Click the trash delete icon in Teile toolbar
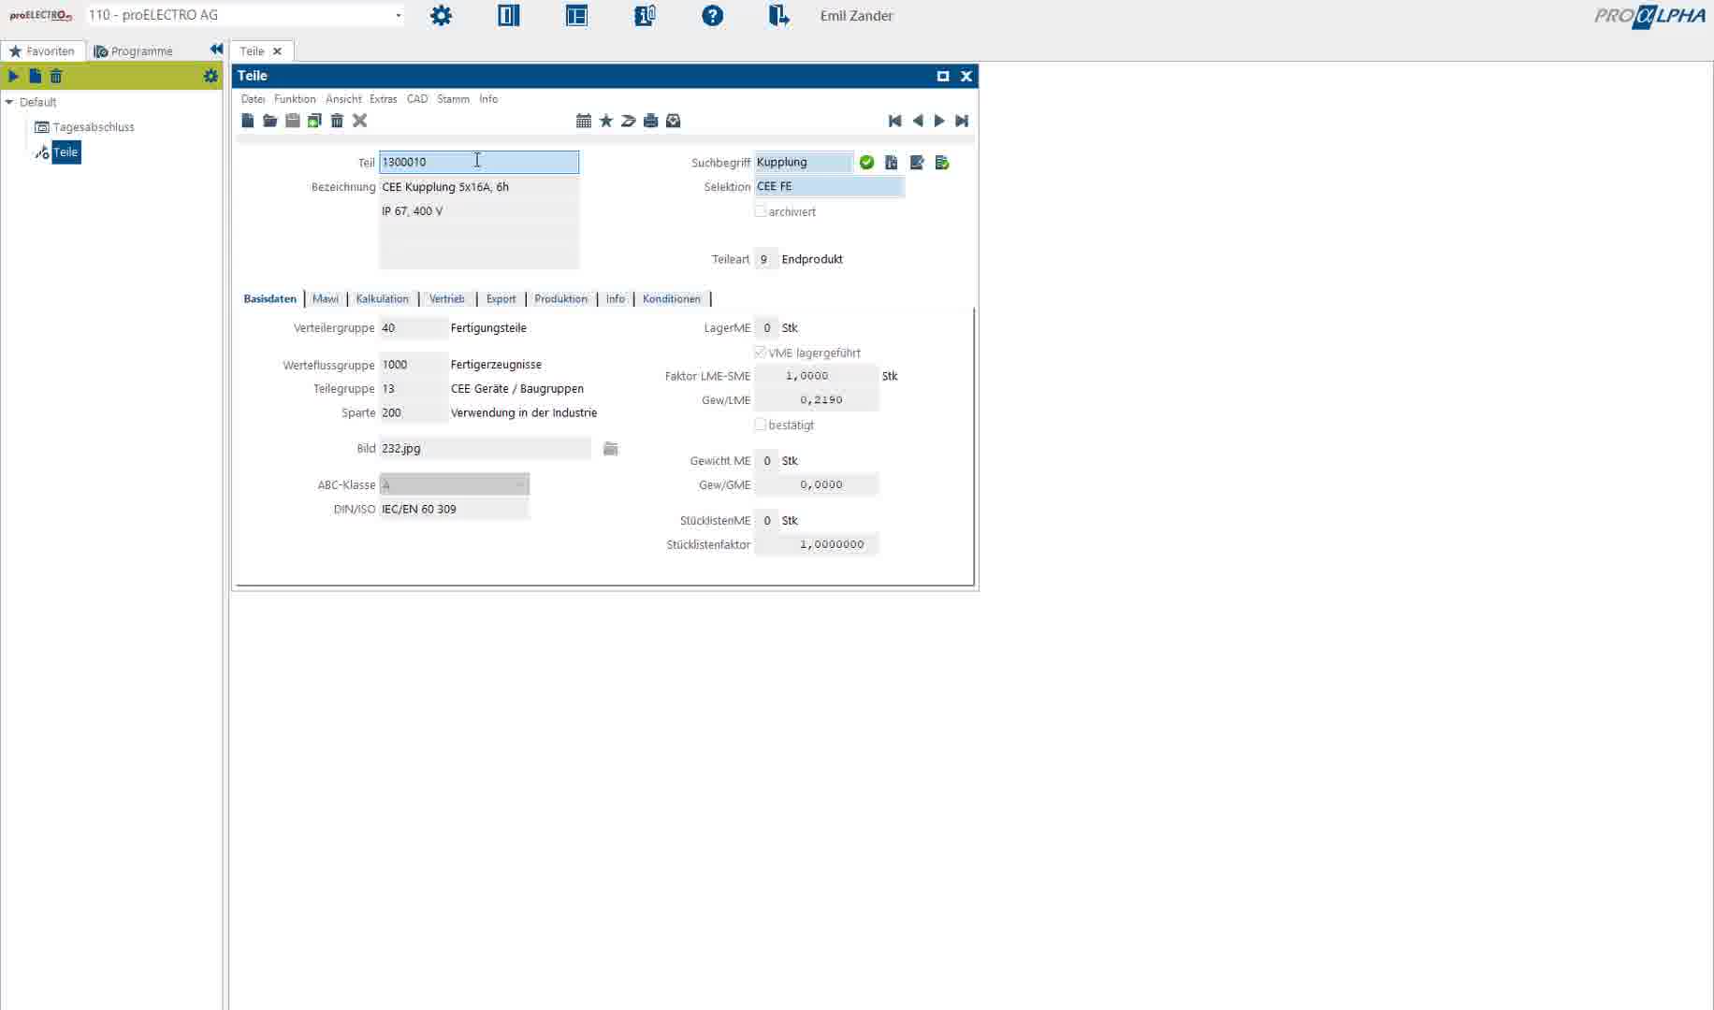This screenshot has height=1010, width=1714. coord(338,121)
